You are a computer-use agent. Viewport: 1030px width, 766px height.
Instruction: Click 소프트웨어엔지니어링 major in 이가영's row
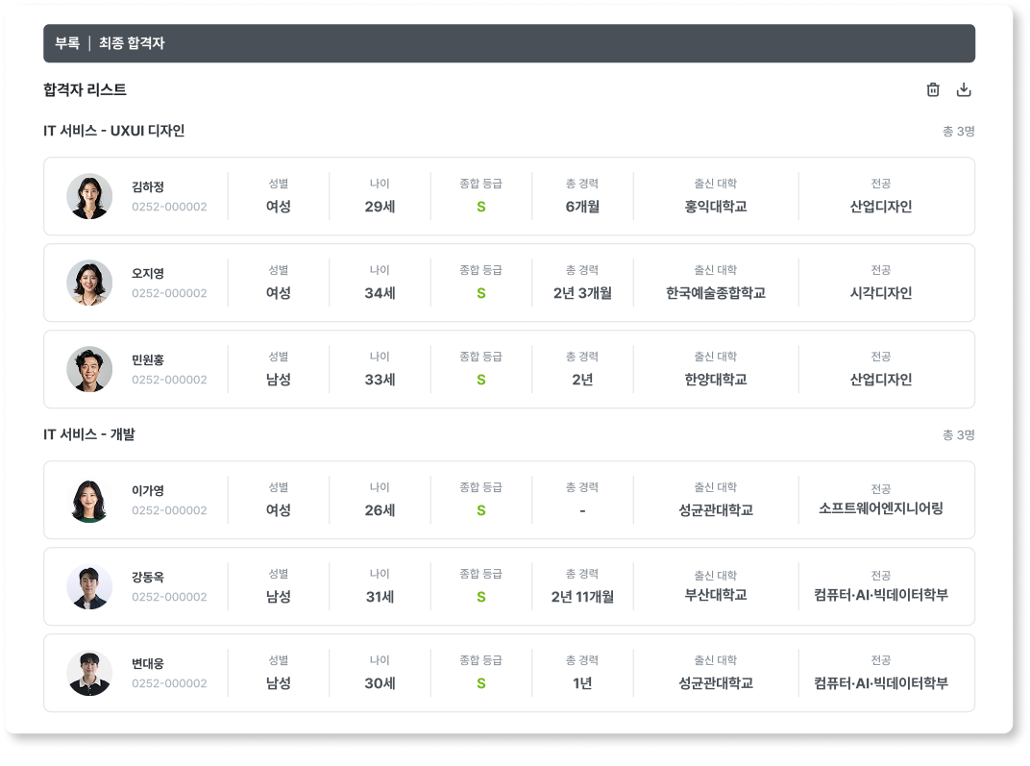(x=880, y=508)
